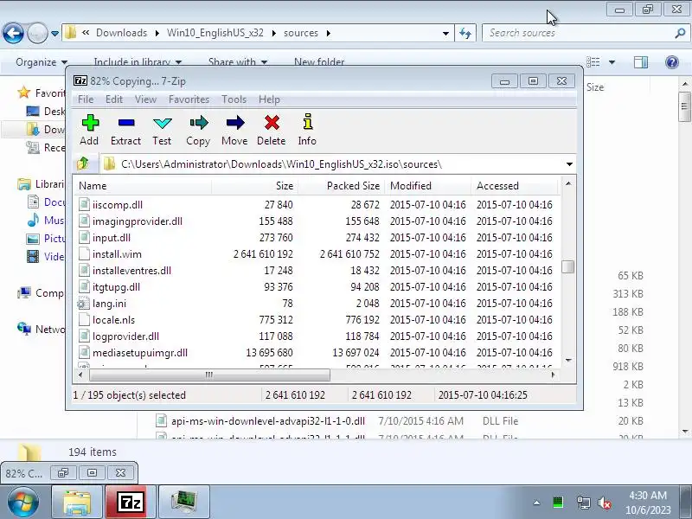Open Include in library dropdown
The height and width of the screenshot is (519, 692).
click(x=138, y=62)
